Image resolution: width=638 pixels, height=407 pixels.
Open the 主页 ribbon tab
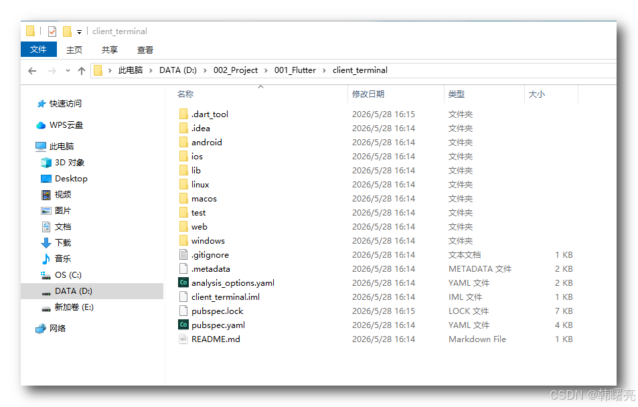[74, 50]
